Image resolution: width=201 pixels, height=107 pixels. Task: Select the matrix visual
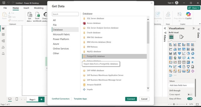(x=188, y=62)
